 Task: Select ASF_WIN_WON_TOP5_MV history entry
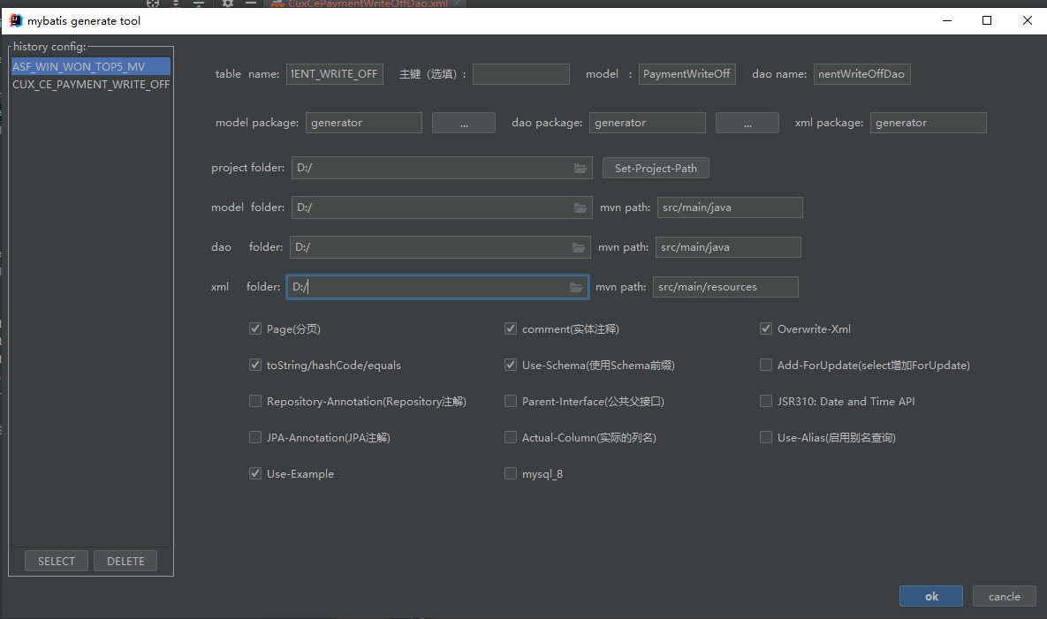pos(91,67)
